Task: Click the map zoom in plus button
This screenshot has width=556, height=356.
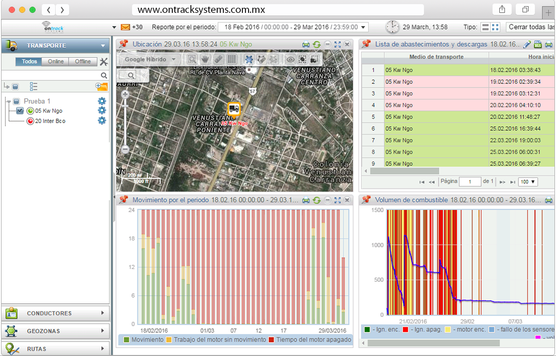Action: click(x=125, y=94)
